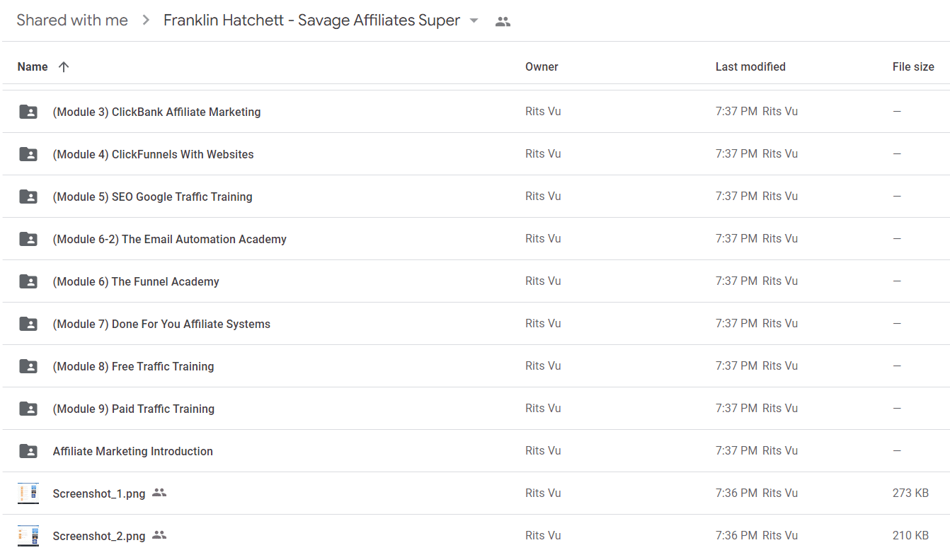Open the Shared with me breadcrumb
The height and width of the screenshot is (550, 950).
click(x=72, y=21)
